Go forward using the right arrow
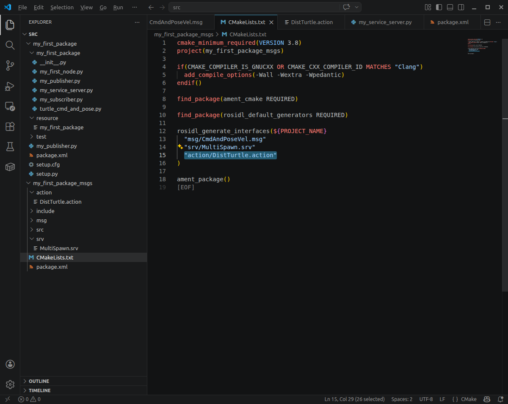The image size is (508, 404). tap(163, 7)
